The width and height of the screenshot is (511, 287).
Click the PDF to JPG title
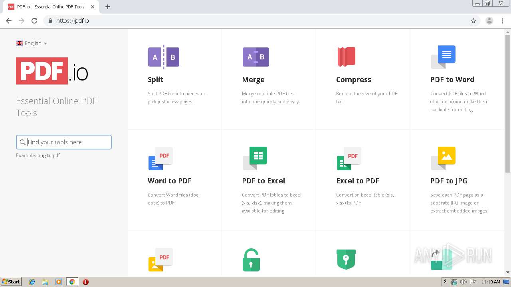click(x=449, y=181)
